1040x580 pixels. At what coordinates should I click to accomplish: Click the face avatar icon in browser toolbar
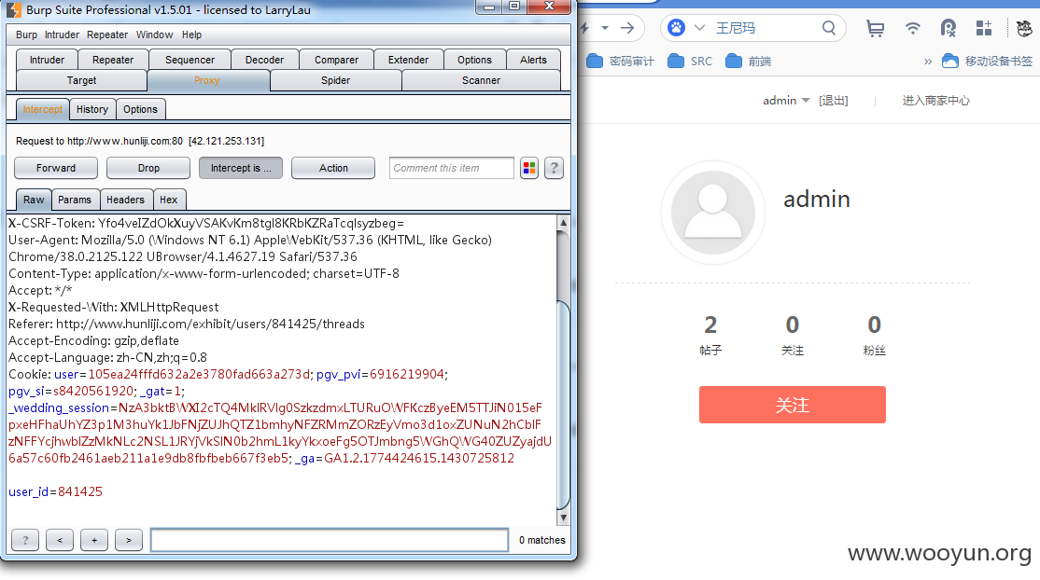pos(1024,28)
